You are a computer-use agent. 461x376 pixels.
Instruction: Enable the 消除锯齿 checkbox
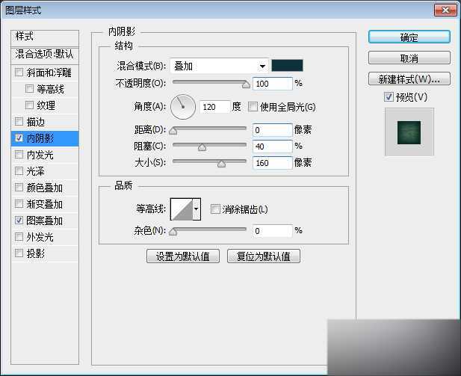[215, 210]
